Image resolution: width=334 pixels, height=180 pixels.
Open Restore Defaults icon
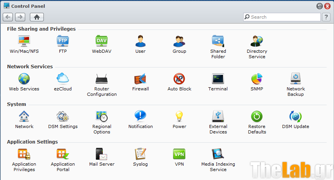pos(257,116)
